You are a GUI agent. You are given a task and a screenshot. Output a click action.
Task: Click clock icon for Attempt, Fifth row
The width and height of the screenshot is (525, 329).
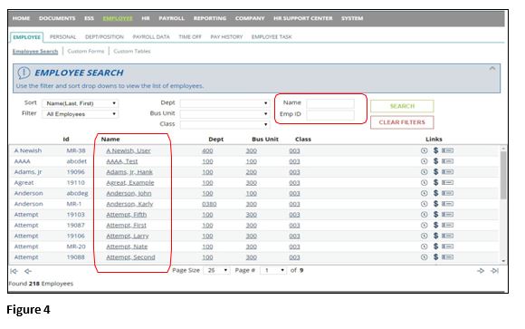pos(424,215)
